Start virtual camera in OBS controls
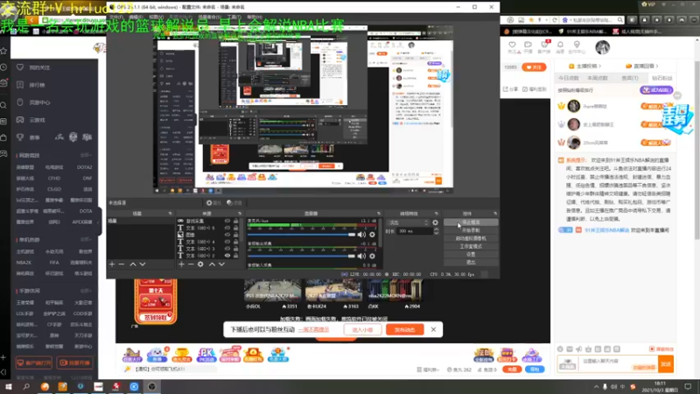This screenshot has width=700, height=394. pos(471,238)
